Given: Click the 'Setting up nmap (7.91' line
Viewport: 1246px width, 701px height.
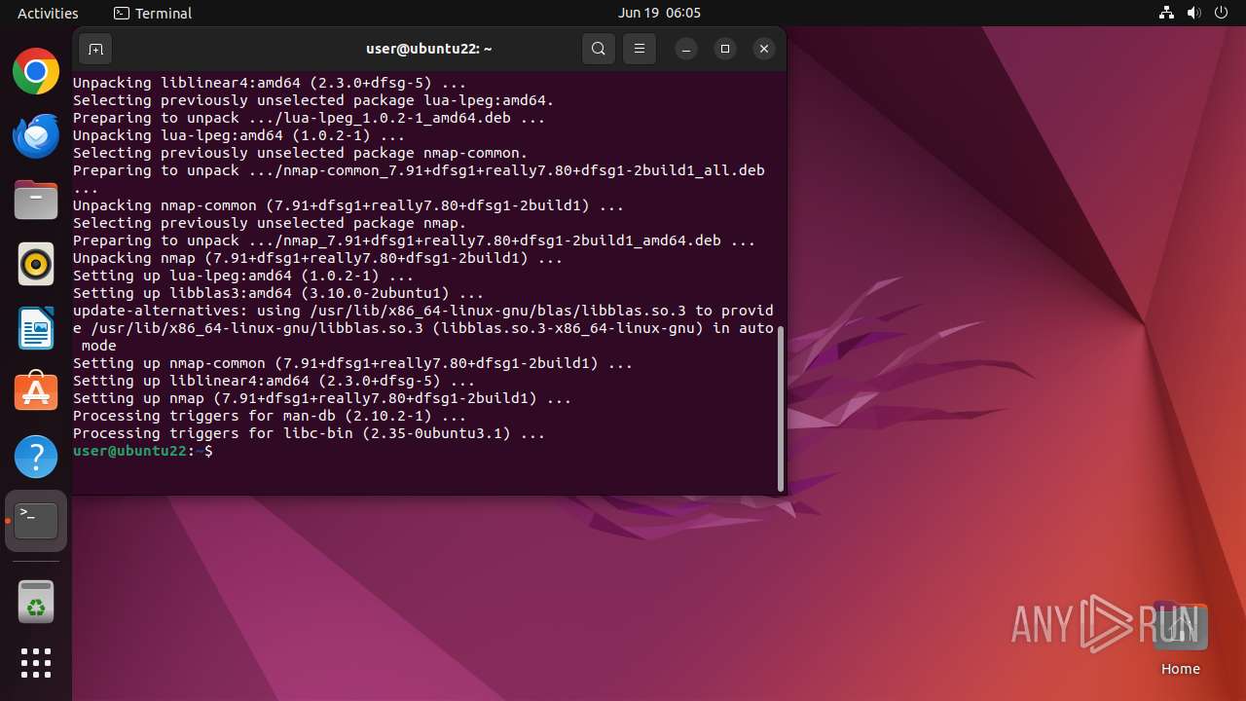Looking at the screenshot, I should coord(322,398).
